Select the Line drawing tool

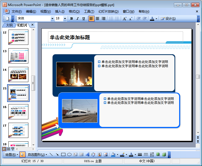click(51, 154)
